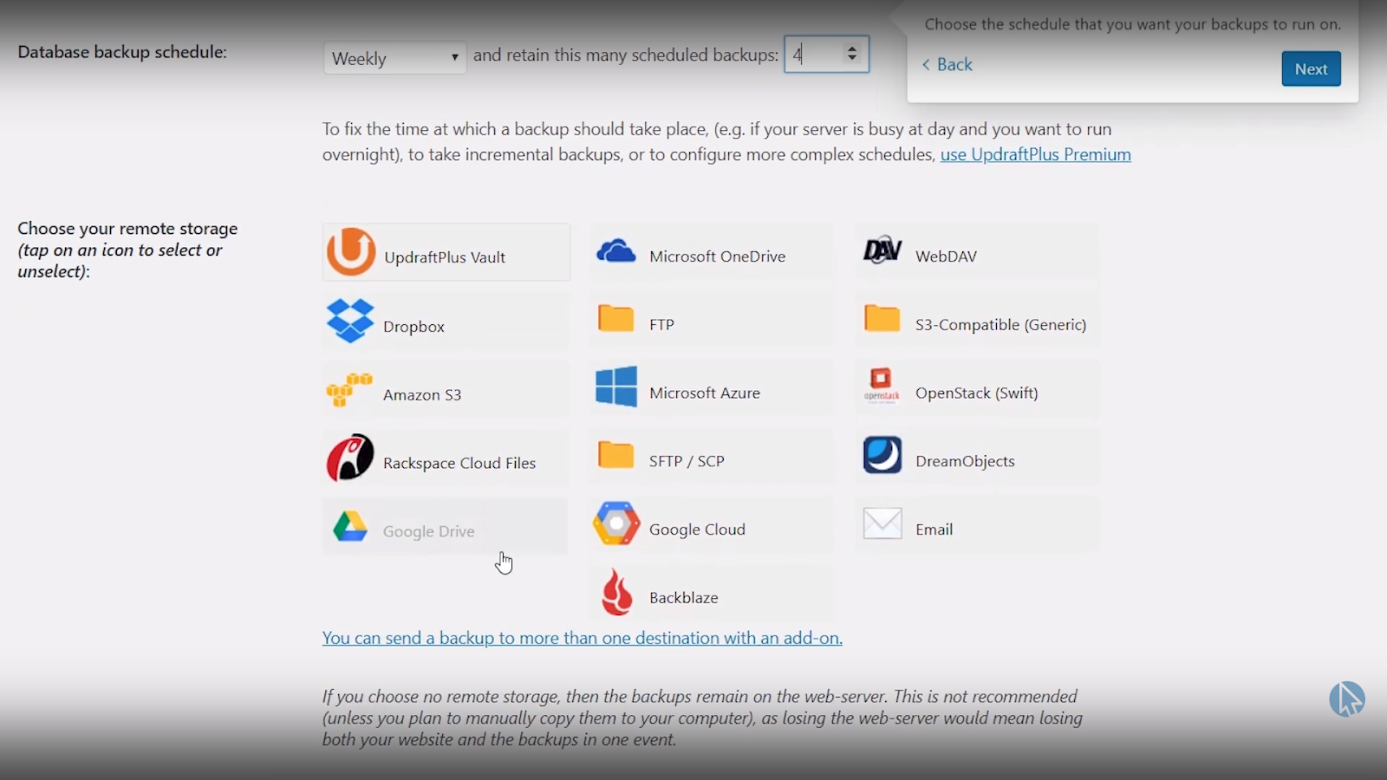Viewport: 1387px width, 780px height.
Task: Click the UpdraftPlus Vault label text
Action: tap(445, 257)
